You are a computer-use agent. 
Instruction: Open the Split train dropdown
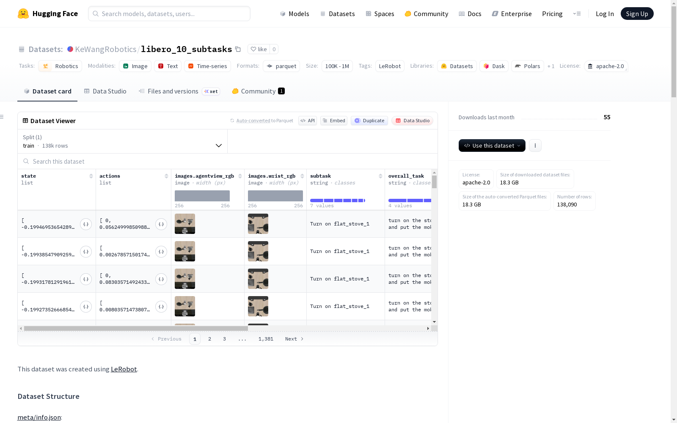coord(123,141)
